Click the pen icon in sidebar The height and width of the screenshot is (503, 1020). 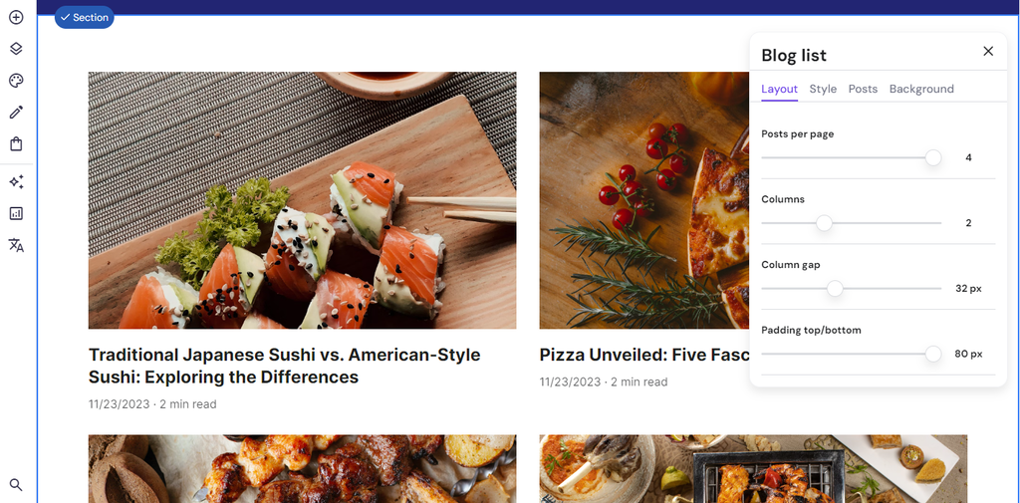16,113
